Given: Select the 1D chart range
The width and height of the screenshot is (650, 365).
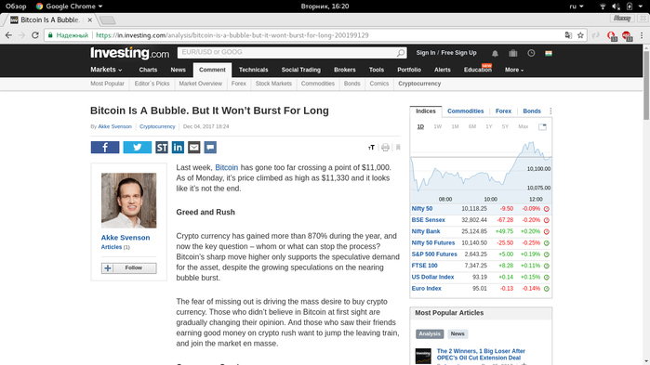Looking at the screenshot, I should point(420,126).
